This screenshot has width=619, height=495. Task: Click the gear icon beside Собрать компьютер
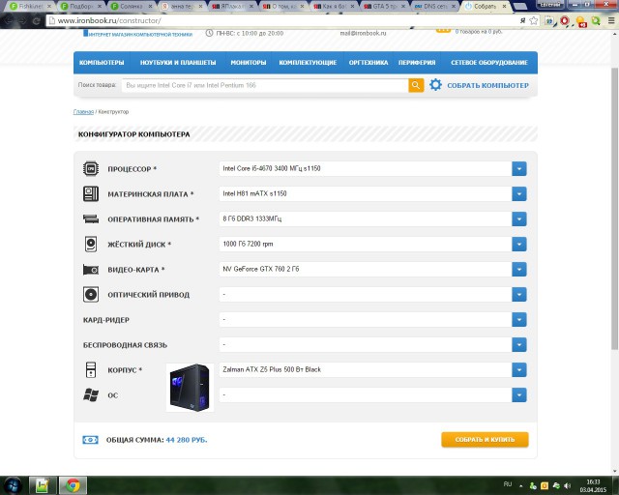point(435,85)
